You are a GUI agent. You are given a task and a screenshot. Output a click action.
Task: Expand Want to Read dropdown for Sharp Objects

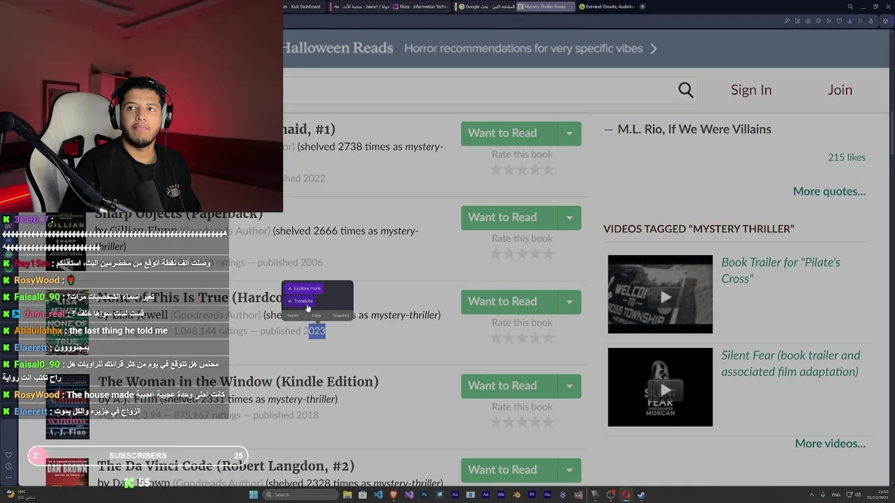(x=569, y=218)
